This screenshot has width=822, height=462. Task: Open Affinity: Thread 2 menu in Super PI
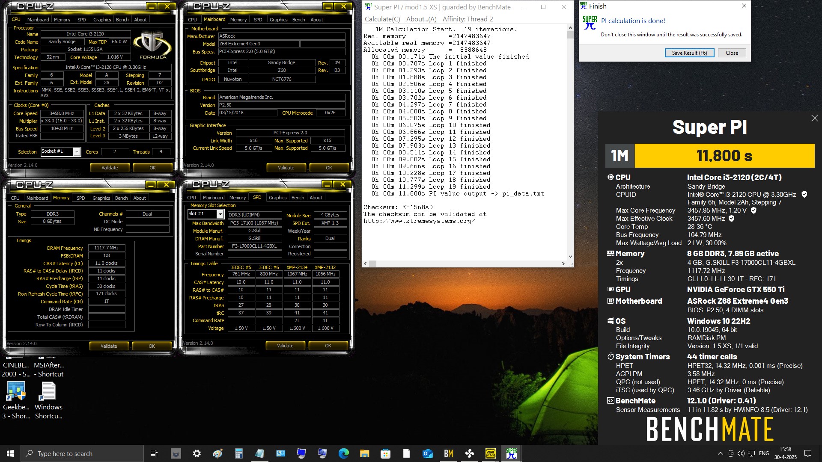(468, 19)
